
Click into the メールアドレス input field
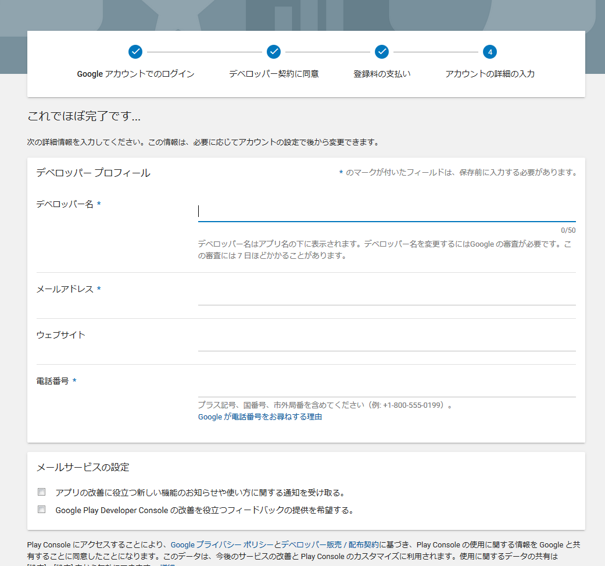(386, 297)
